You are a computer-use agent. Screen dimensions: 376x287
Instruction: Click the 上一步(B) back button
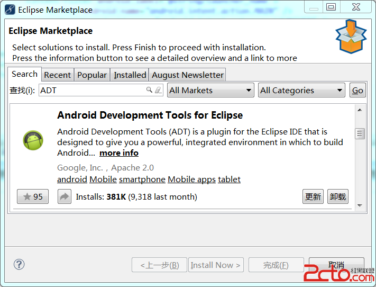159,265
